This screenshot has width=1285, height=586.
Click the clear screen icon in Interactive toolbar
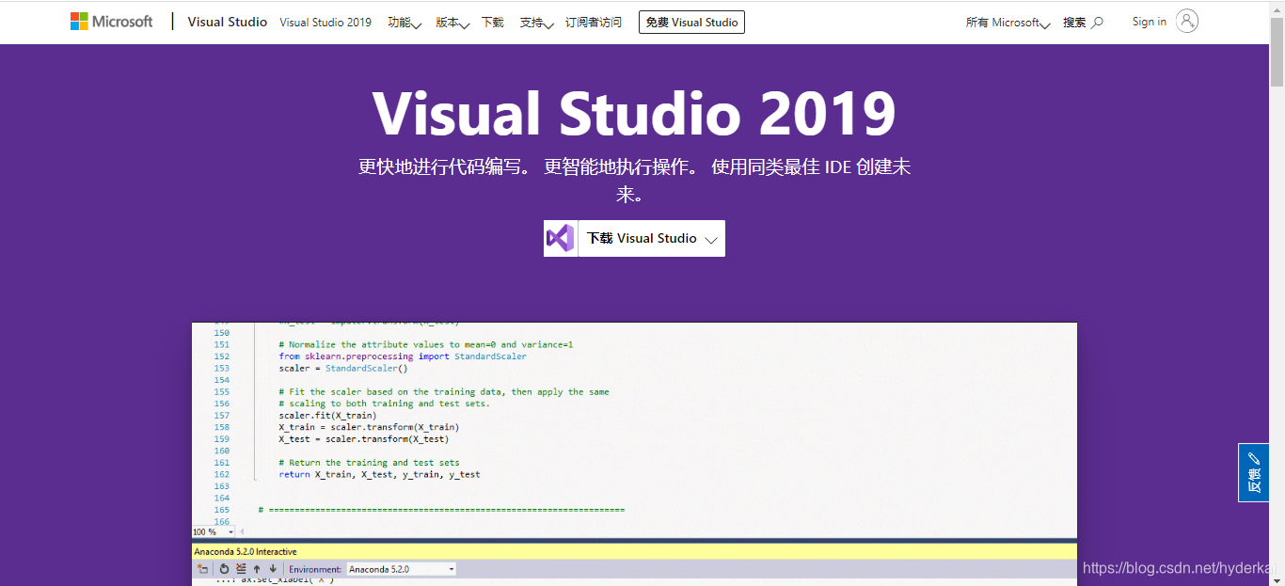tap(241, 569)
